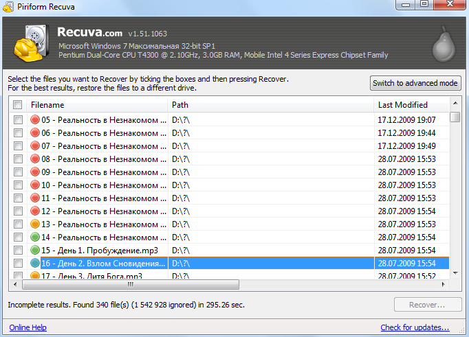Click the vertical scrollbar down arrow
469x337 pixels.
[455, 272]
